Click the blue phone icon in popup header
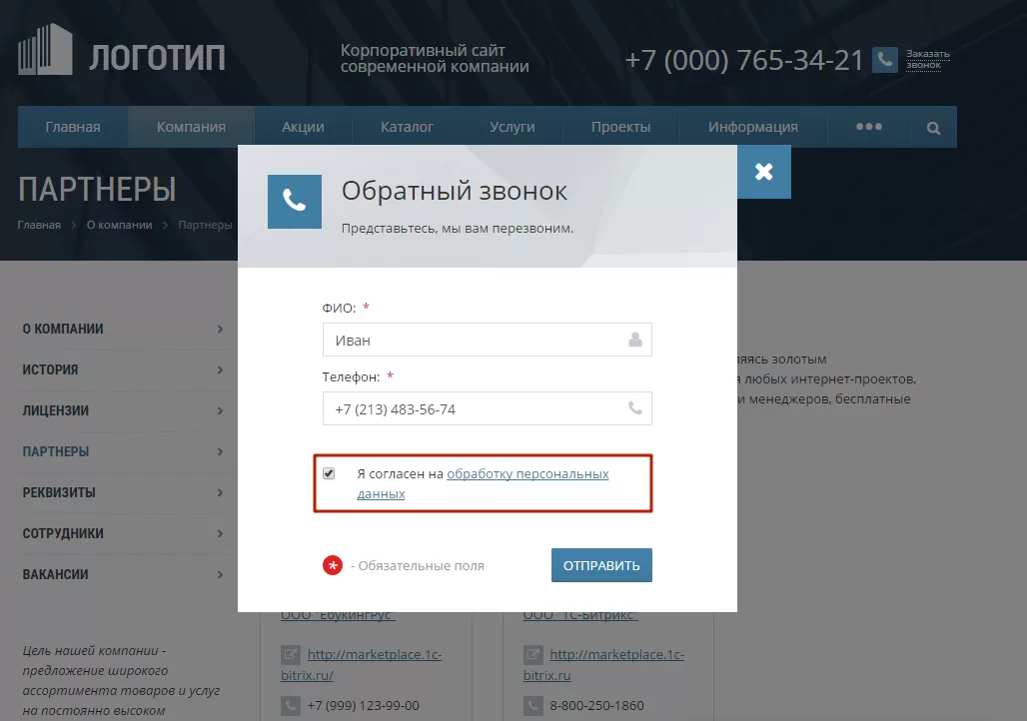This screenshot has height=721, width=1027. 295,202
